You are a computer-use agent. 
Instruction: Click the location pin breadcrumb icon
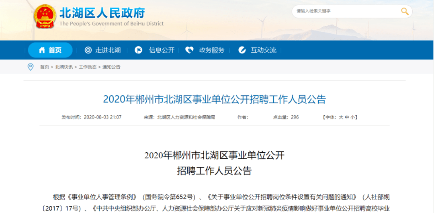[x=31, y=67]
